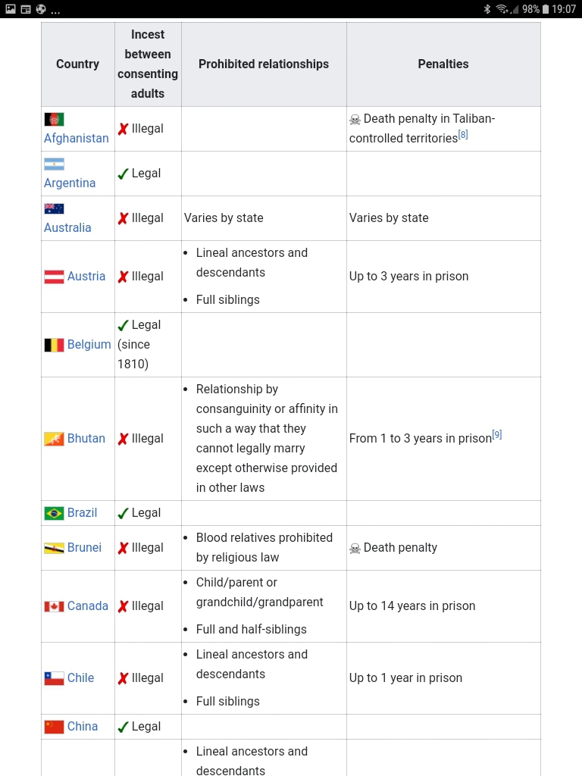
Task: Tap the China flag icon
Action: [54, 727]
